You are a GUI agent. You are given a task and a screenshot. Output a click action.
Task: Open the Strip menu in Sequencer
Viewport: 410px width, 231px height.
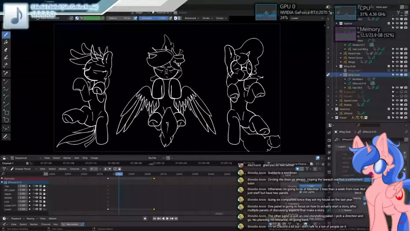pyautogui.click(x=85, y=158)
